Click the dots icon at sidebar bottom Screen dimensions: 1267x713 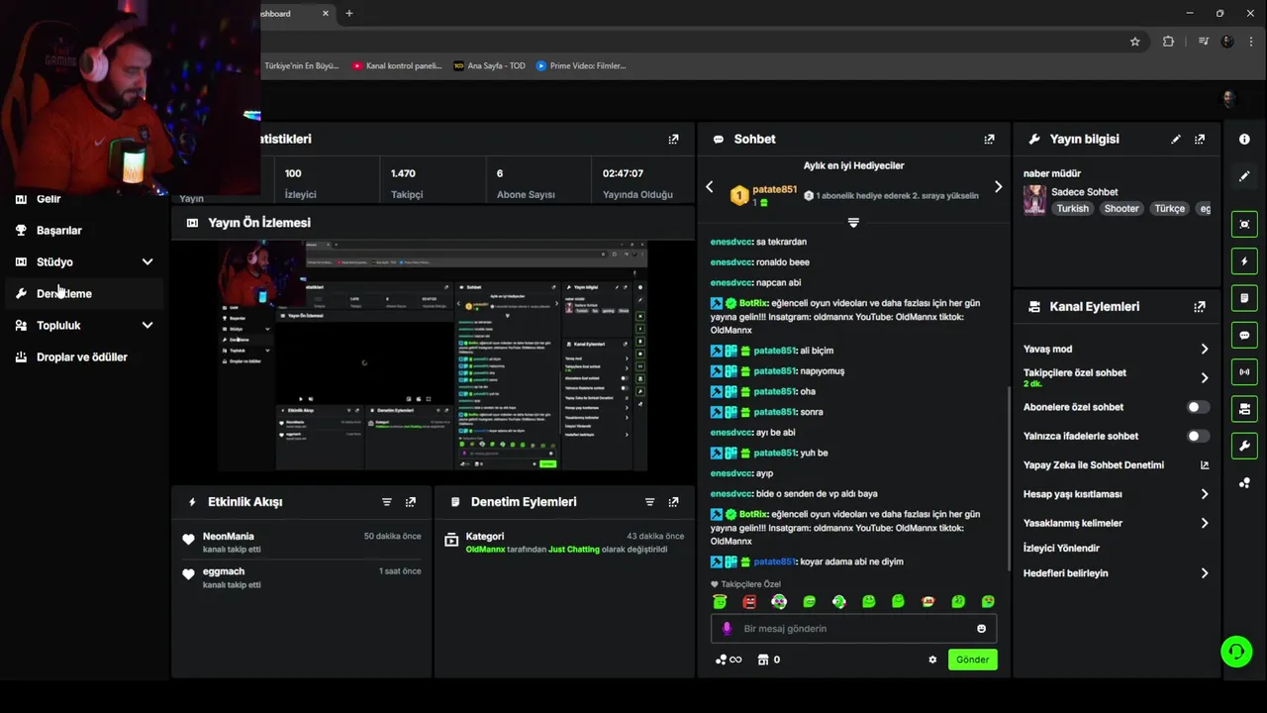click(x=1244, y=483)
